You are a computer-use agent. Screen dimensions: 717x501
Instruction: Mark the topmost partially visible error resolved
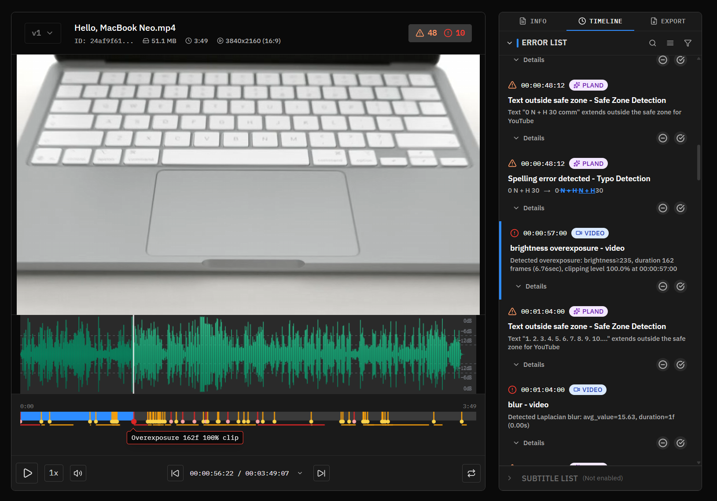pyautogui.click(x=680, y=60)
